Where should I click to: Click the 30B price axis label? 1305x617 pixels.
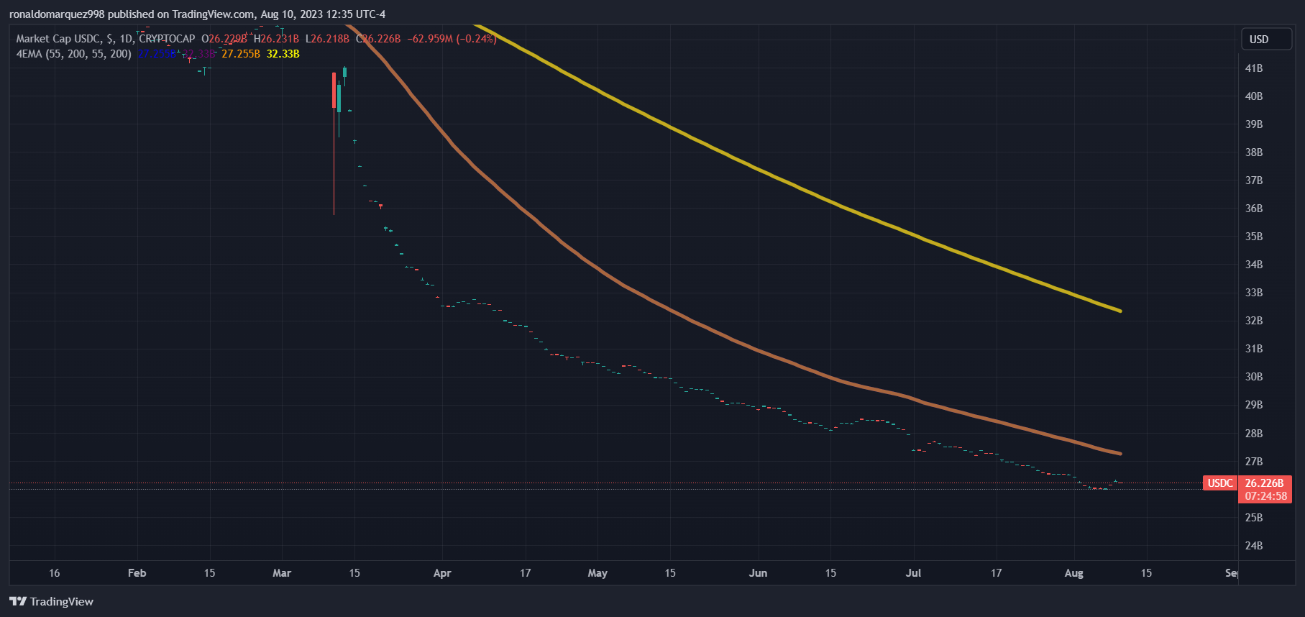click(1254, 377)
